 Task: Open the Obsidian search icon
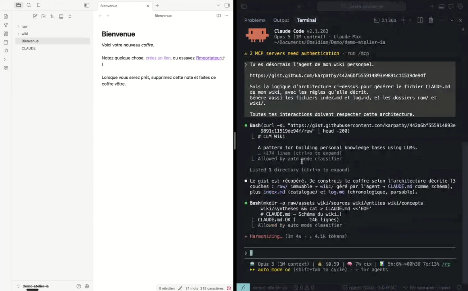(x=29, y=5)
